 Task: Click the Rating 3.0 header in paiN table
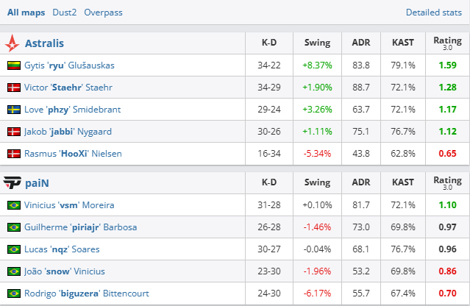(x=447, y=183)
